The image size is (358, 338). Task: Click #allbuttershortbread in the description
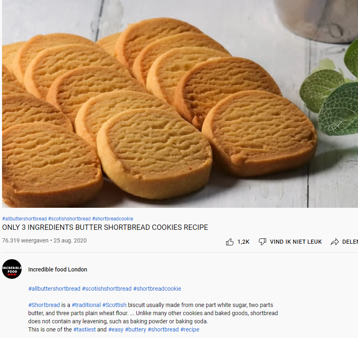pyautogui.click(x=54, y=289)
